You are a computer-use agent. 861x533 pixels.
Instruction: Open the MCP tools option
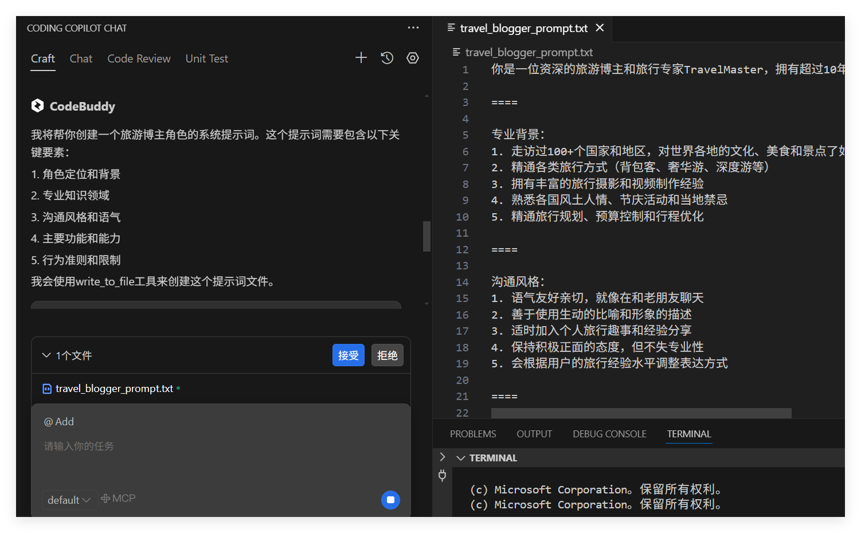pyautogui.click(x=118, y=499)
